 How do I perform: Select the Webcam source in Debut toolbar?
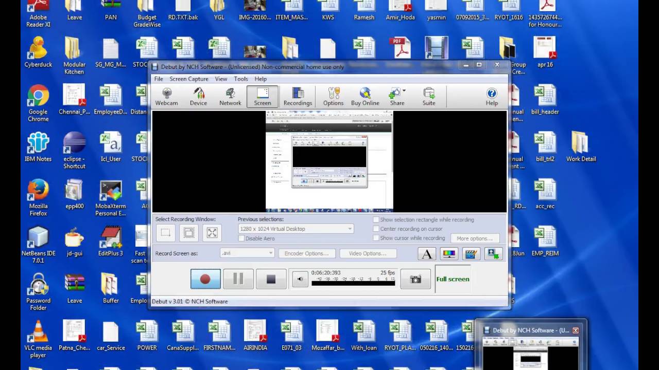click(167, 97)
